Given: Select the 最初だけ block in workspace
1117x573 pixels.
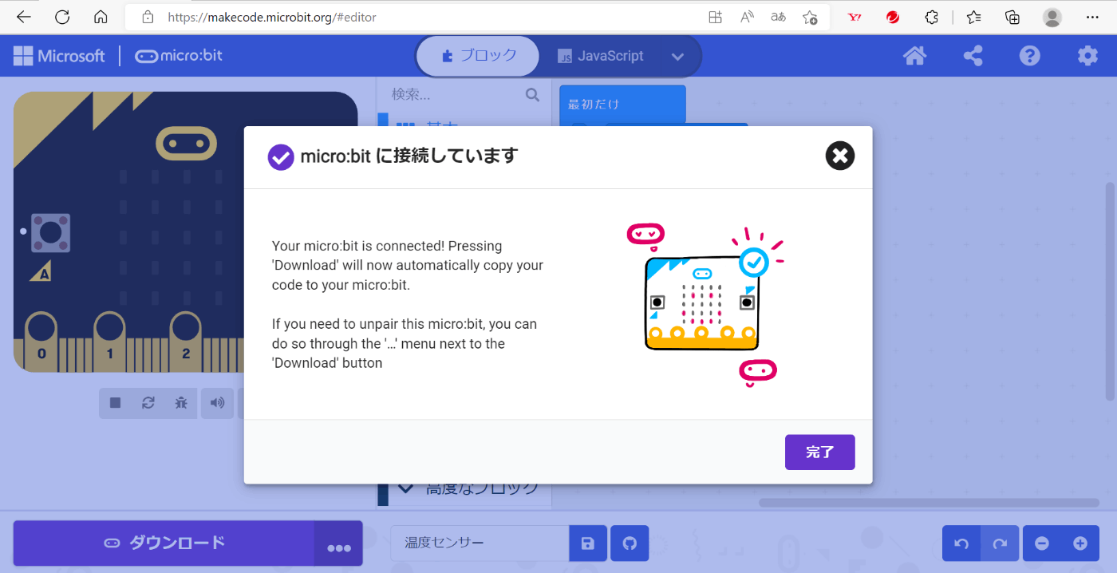Looking at the screenshot, I should [x=622, y=105].
